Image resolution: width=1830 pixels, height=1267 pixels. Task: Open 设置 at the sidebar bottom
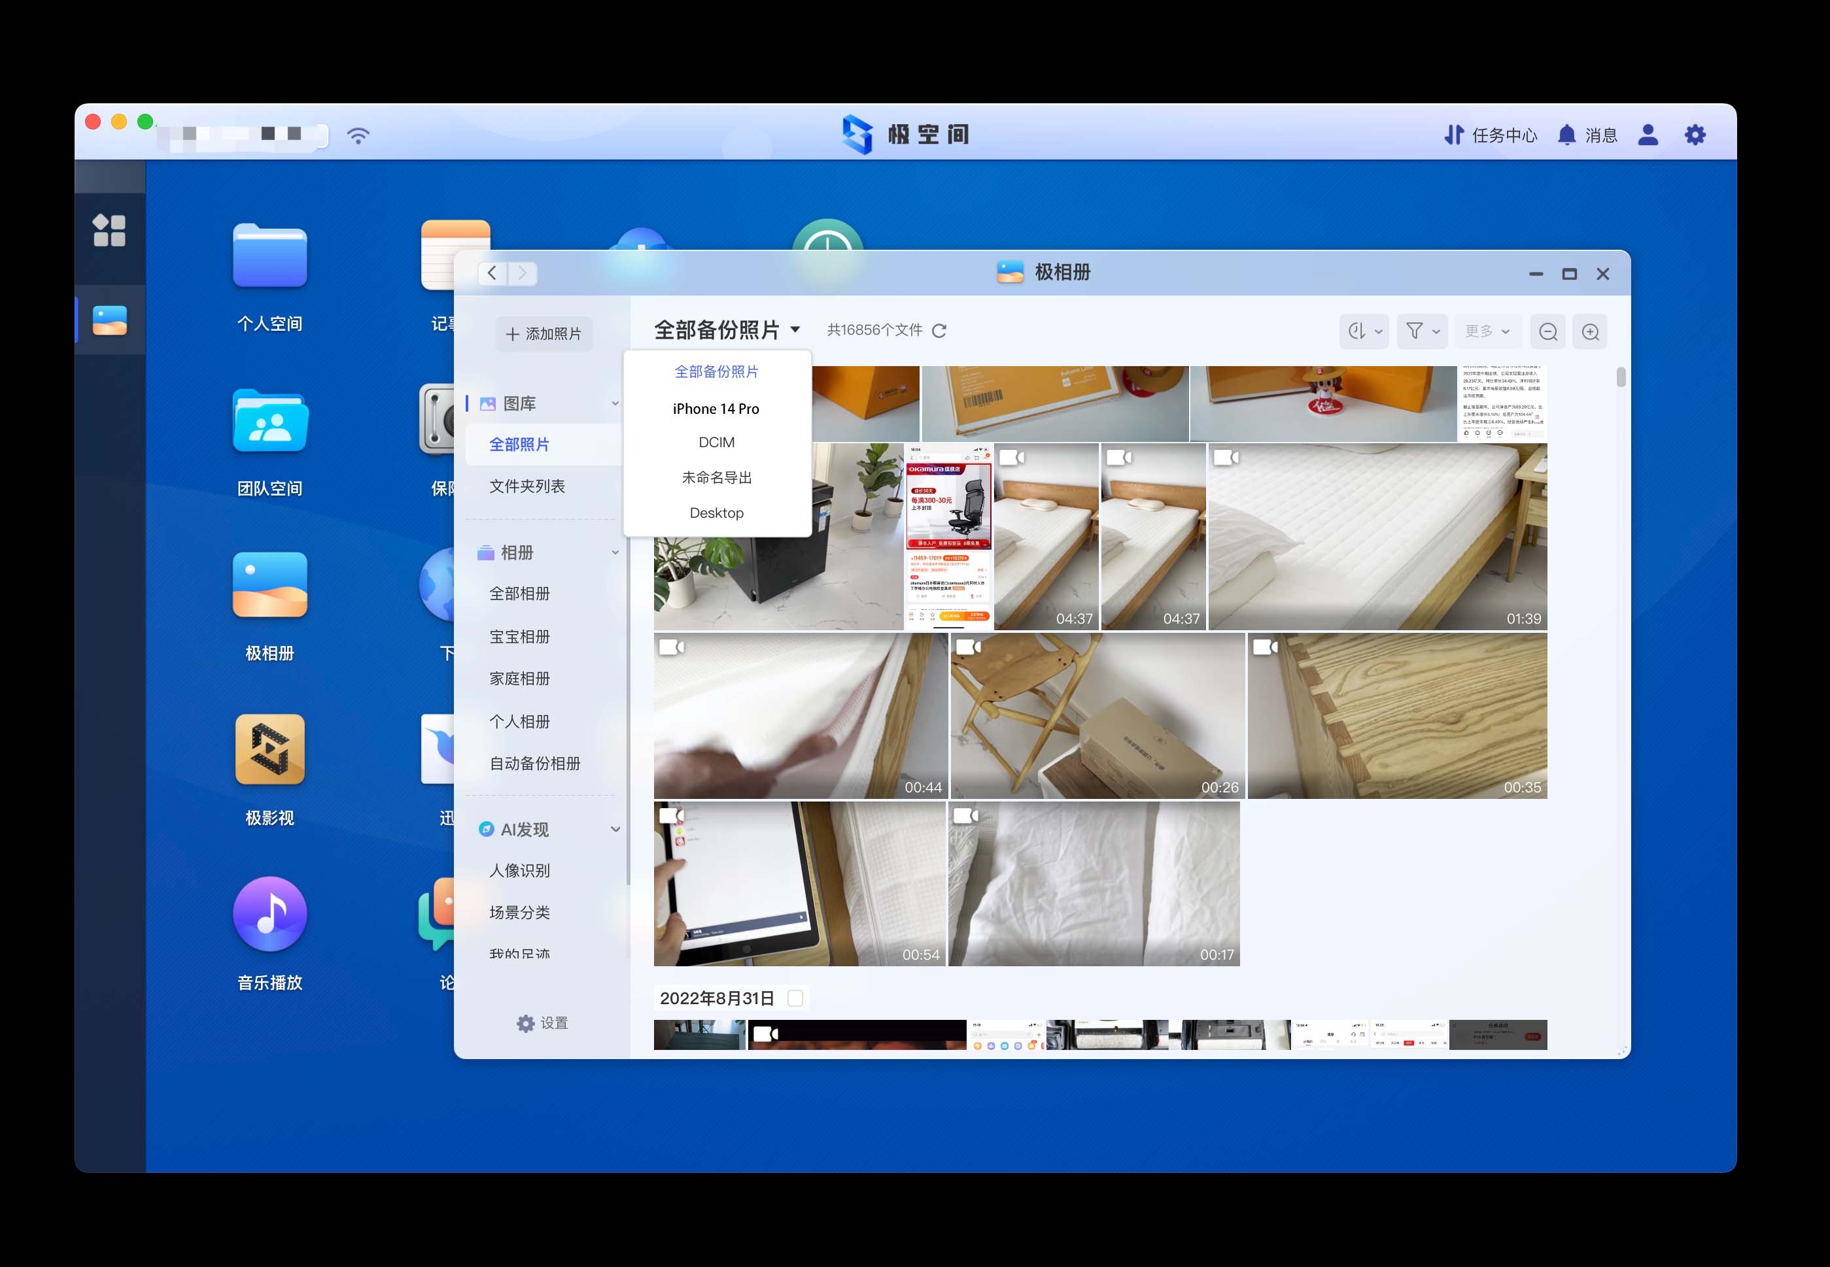[541, 1022]
